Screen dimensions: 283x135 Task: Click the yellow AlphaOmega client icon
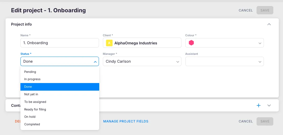109,43
